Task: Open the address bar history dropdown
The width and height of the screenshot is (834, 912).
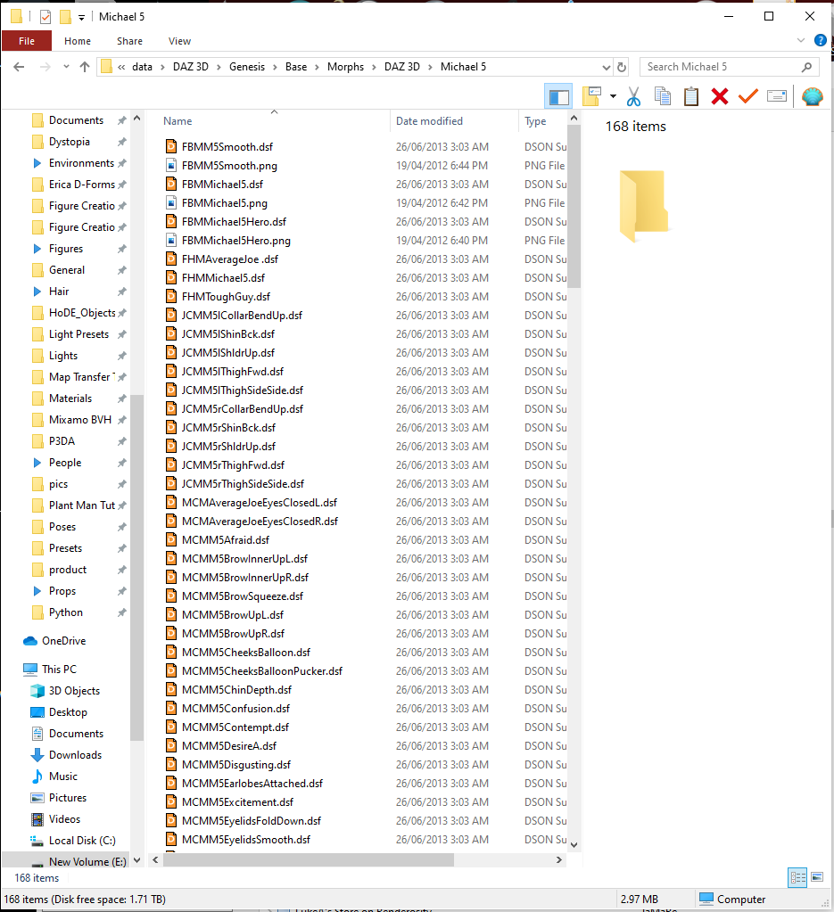Action: 606,68
